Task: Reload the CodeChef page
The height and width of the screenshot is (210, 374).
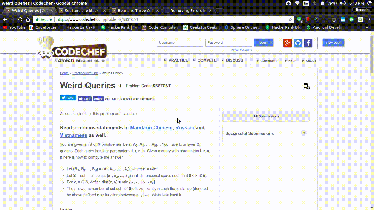Action: (20, 19)
